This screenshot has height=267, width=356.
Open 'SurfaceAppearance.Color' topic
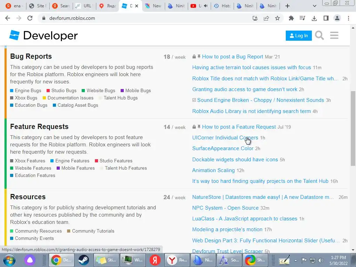(223, 148)
